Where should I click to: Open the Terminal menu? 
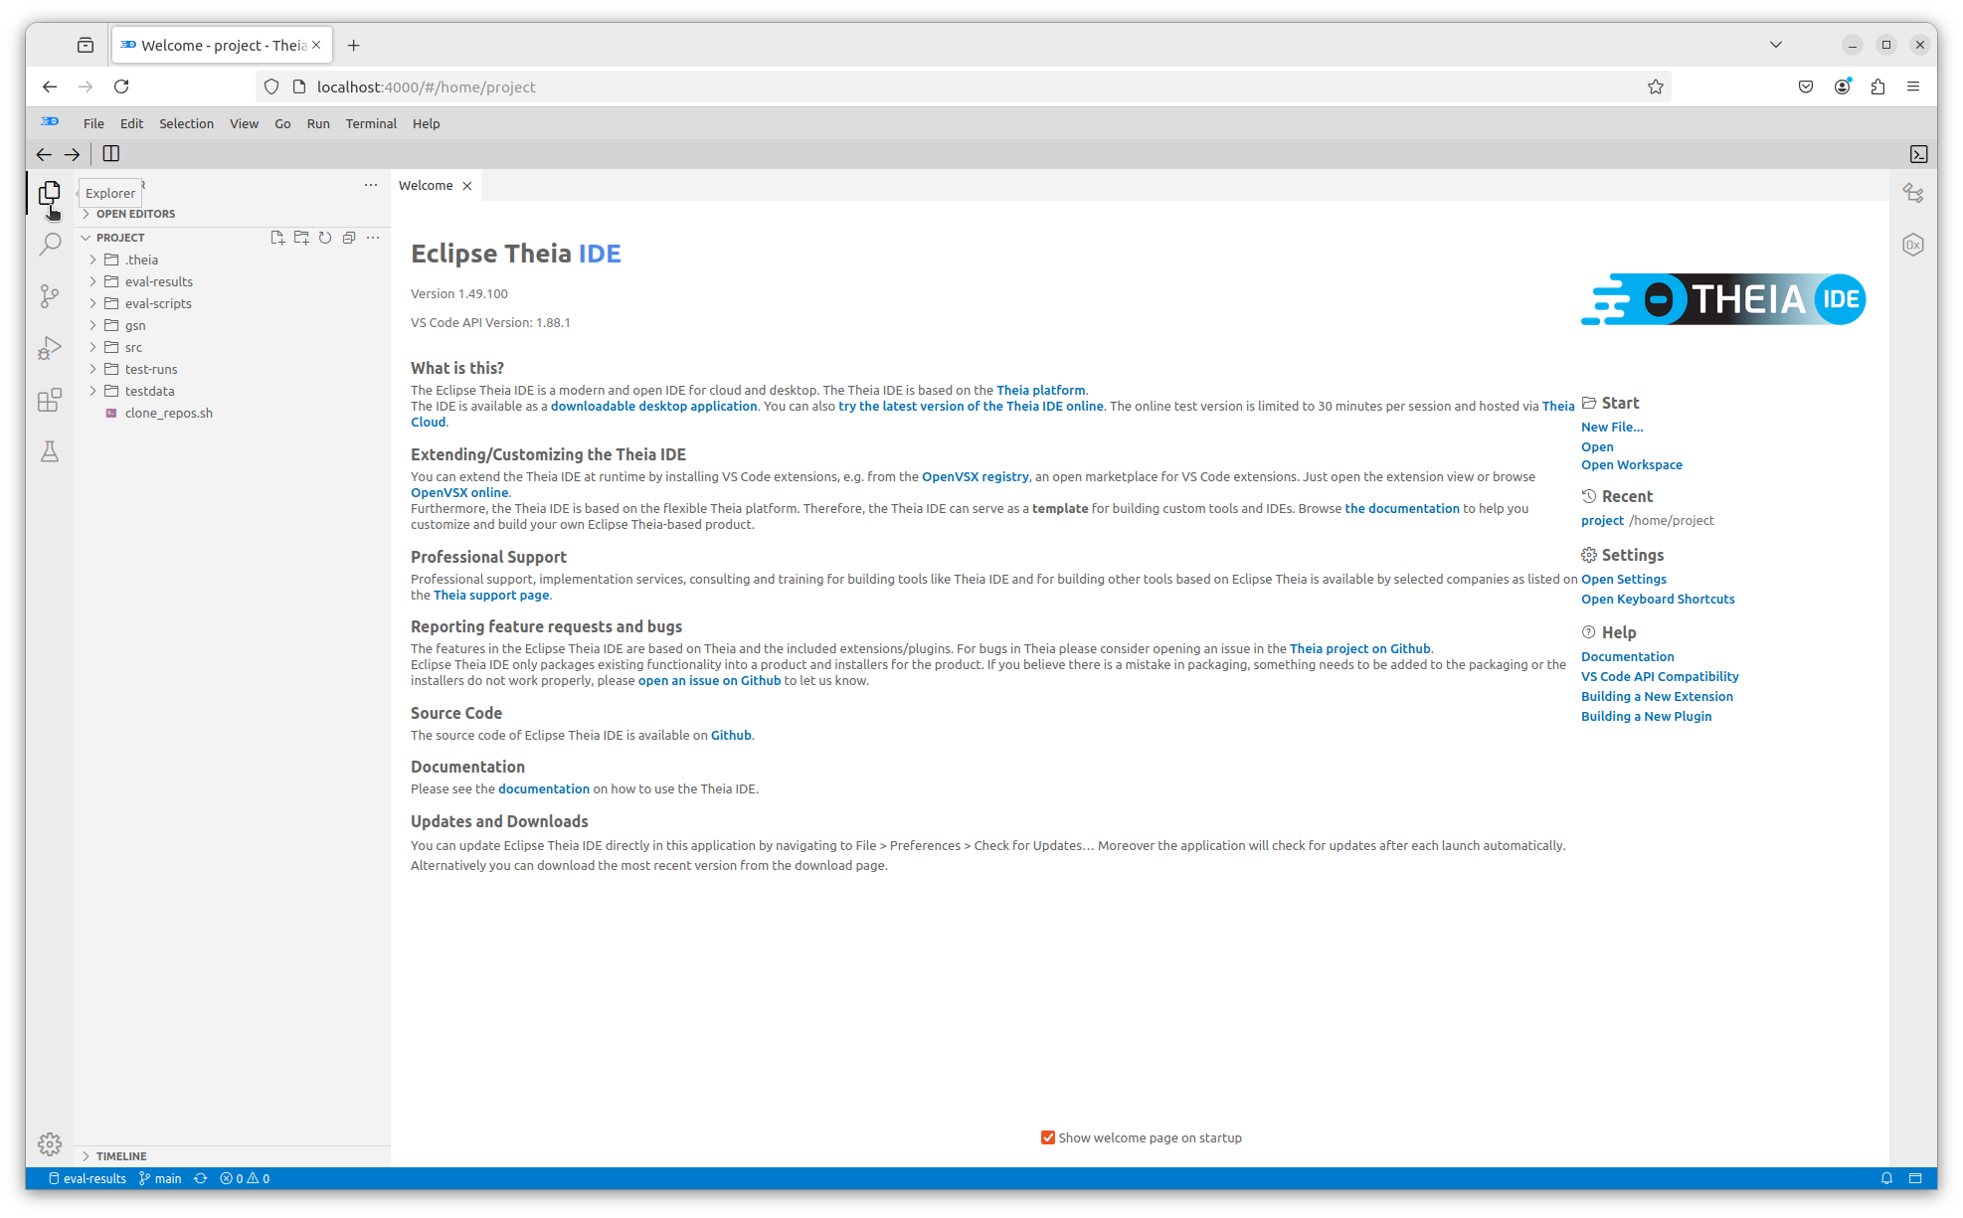tap(371, 123)
